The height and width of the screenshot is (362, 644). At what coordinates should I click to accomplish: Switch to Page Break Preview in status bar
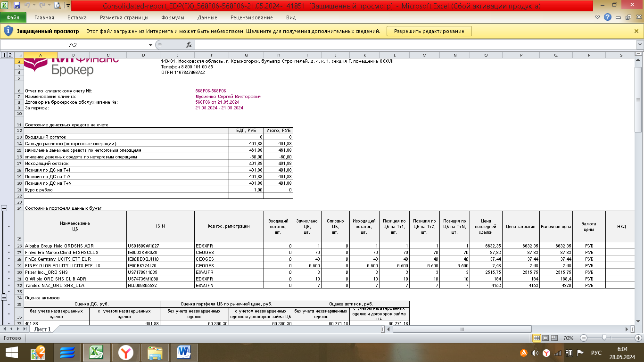point(553,338)
